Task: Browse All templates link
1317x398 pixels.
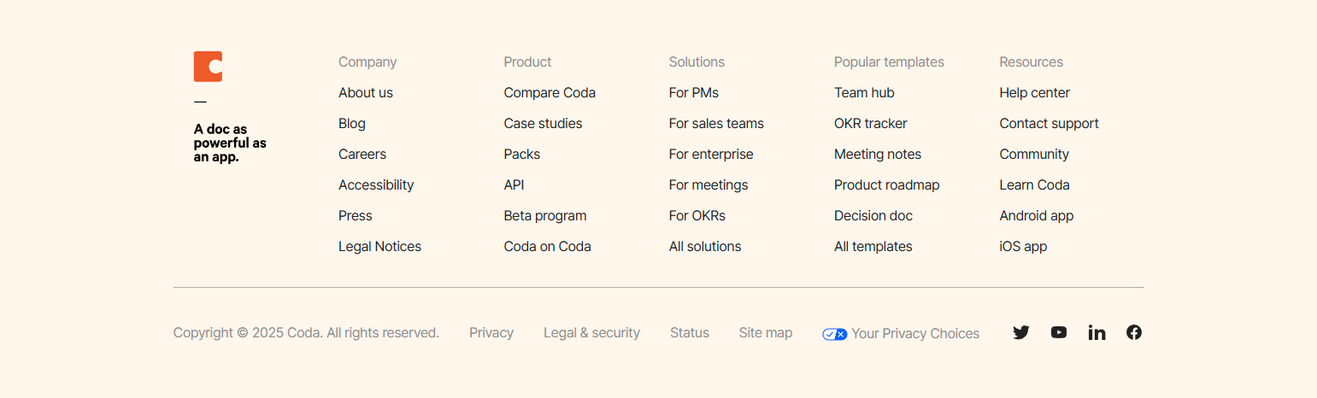Action: [873, 246]
